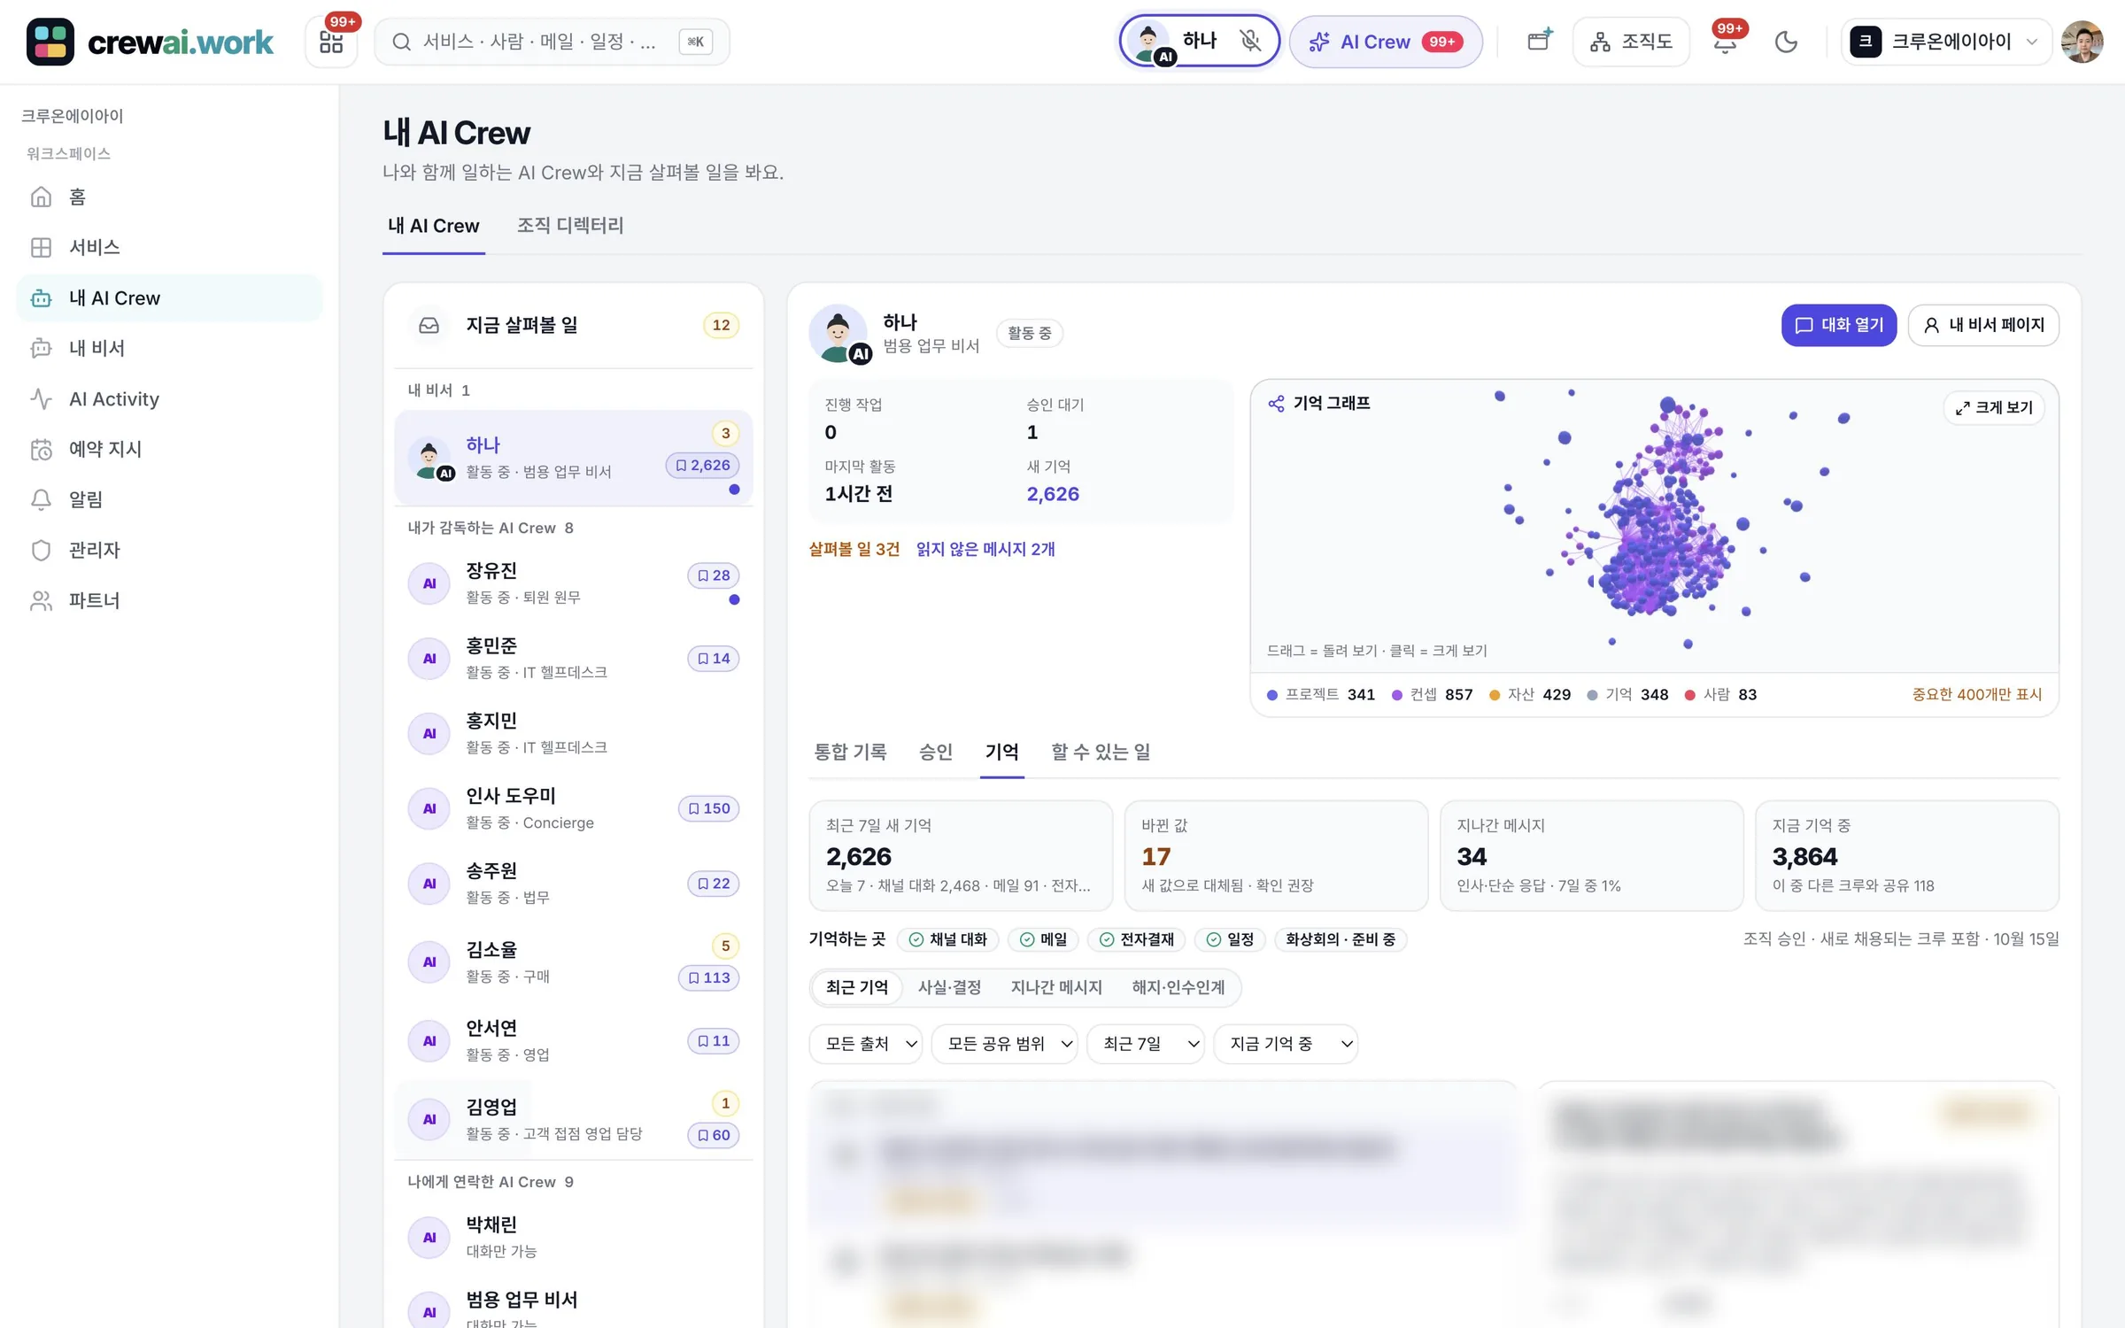
Task: Select the 승인 tab
Action: (x=935, y=752)
